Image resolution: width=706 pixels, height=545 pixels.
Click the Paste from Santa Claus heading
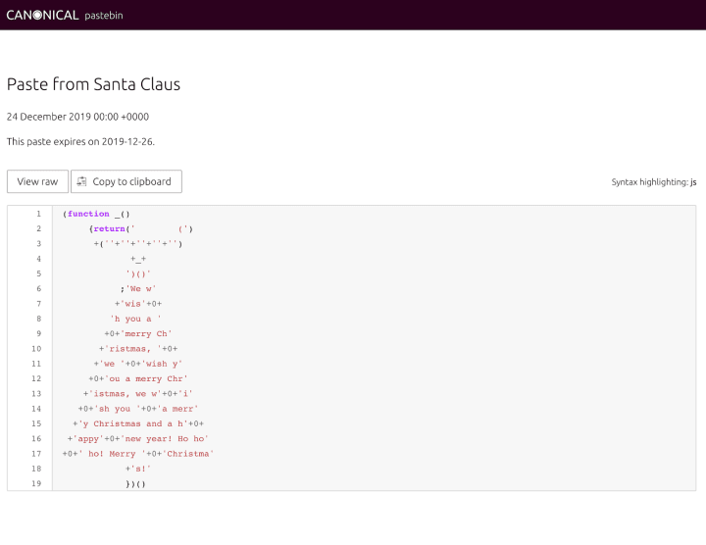click(x=93, y=84)
